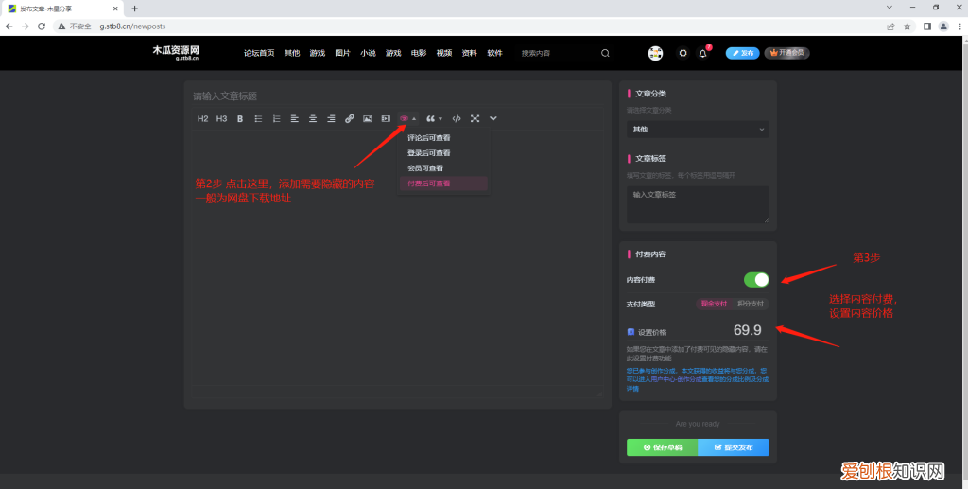Click the insert video icon
The height and width of the screenshot is (489, 968).
386,119
